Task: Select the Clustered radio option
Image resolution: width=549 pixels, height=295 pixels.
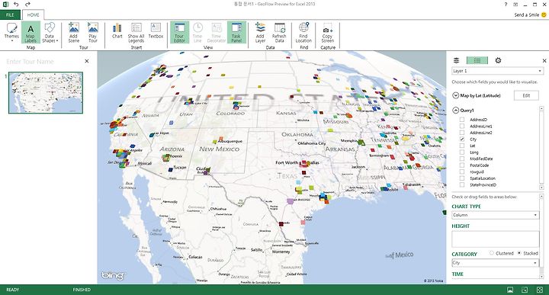Action: [492, 252]
